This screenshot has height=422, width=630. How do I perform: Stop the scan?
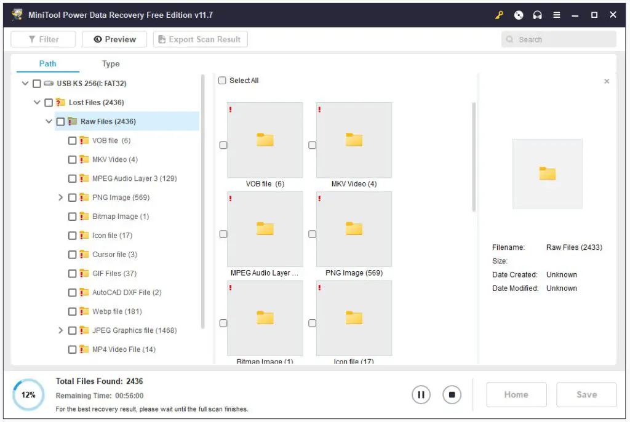coord(452,394)
